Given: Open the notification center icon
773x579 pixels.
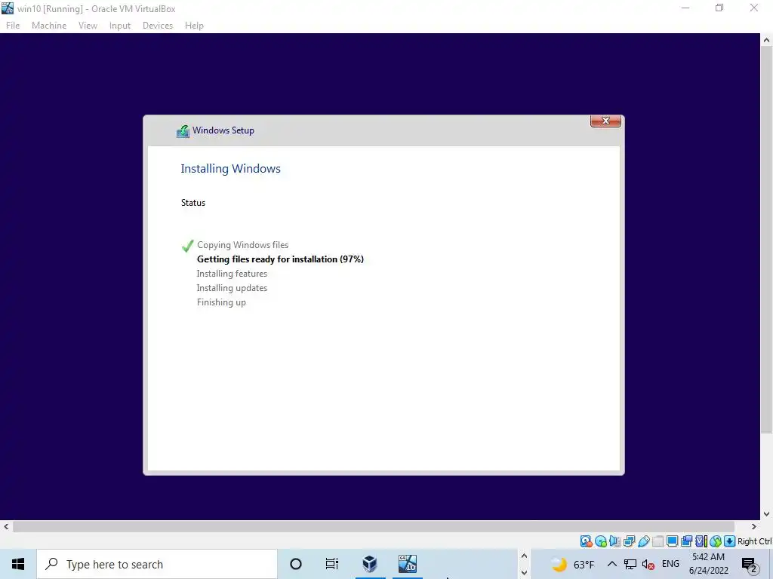Looking at the screenshot, I should pyautogui.click(x=750, y=564).
